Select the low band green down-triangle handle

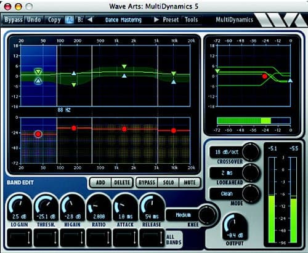point(38,71)
